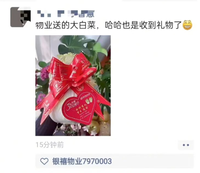The width and height of the screenshot is (200, 173).
Task: Open the cabbage photo thumbnail
Action: [73, 86]
